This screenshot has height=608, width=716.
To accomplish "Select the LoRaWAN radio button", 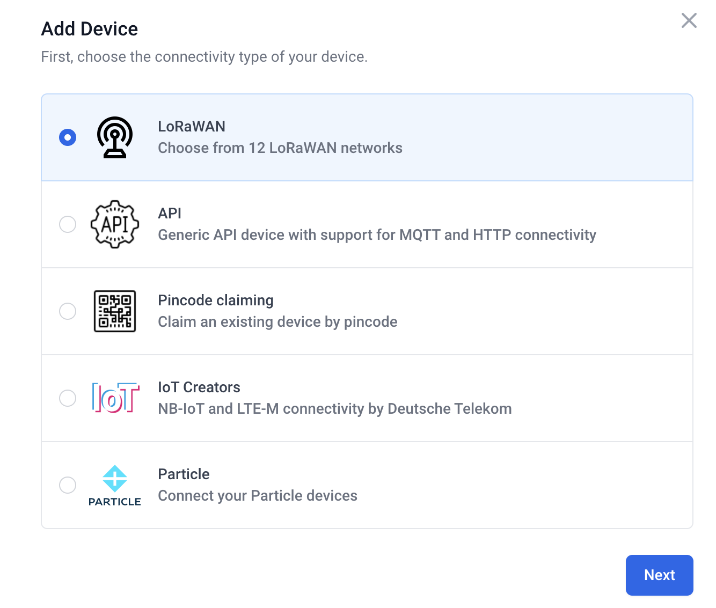I will [68, 137].
